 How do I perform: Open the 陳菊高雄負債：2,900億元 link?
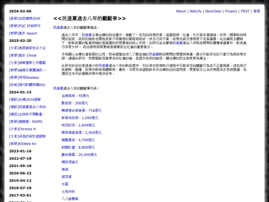click(x=81, y=133)
